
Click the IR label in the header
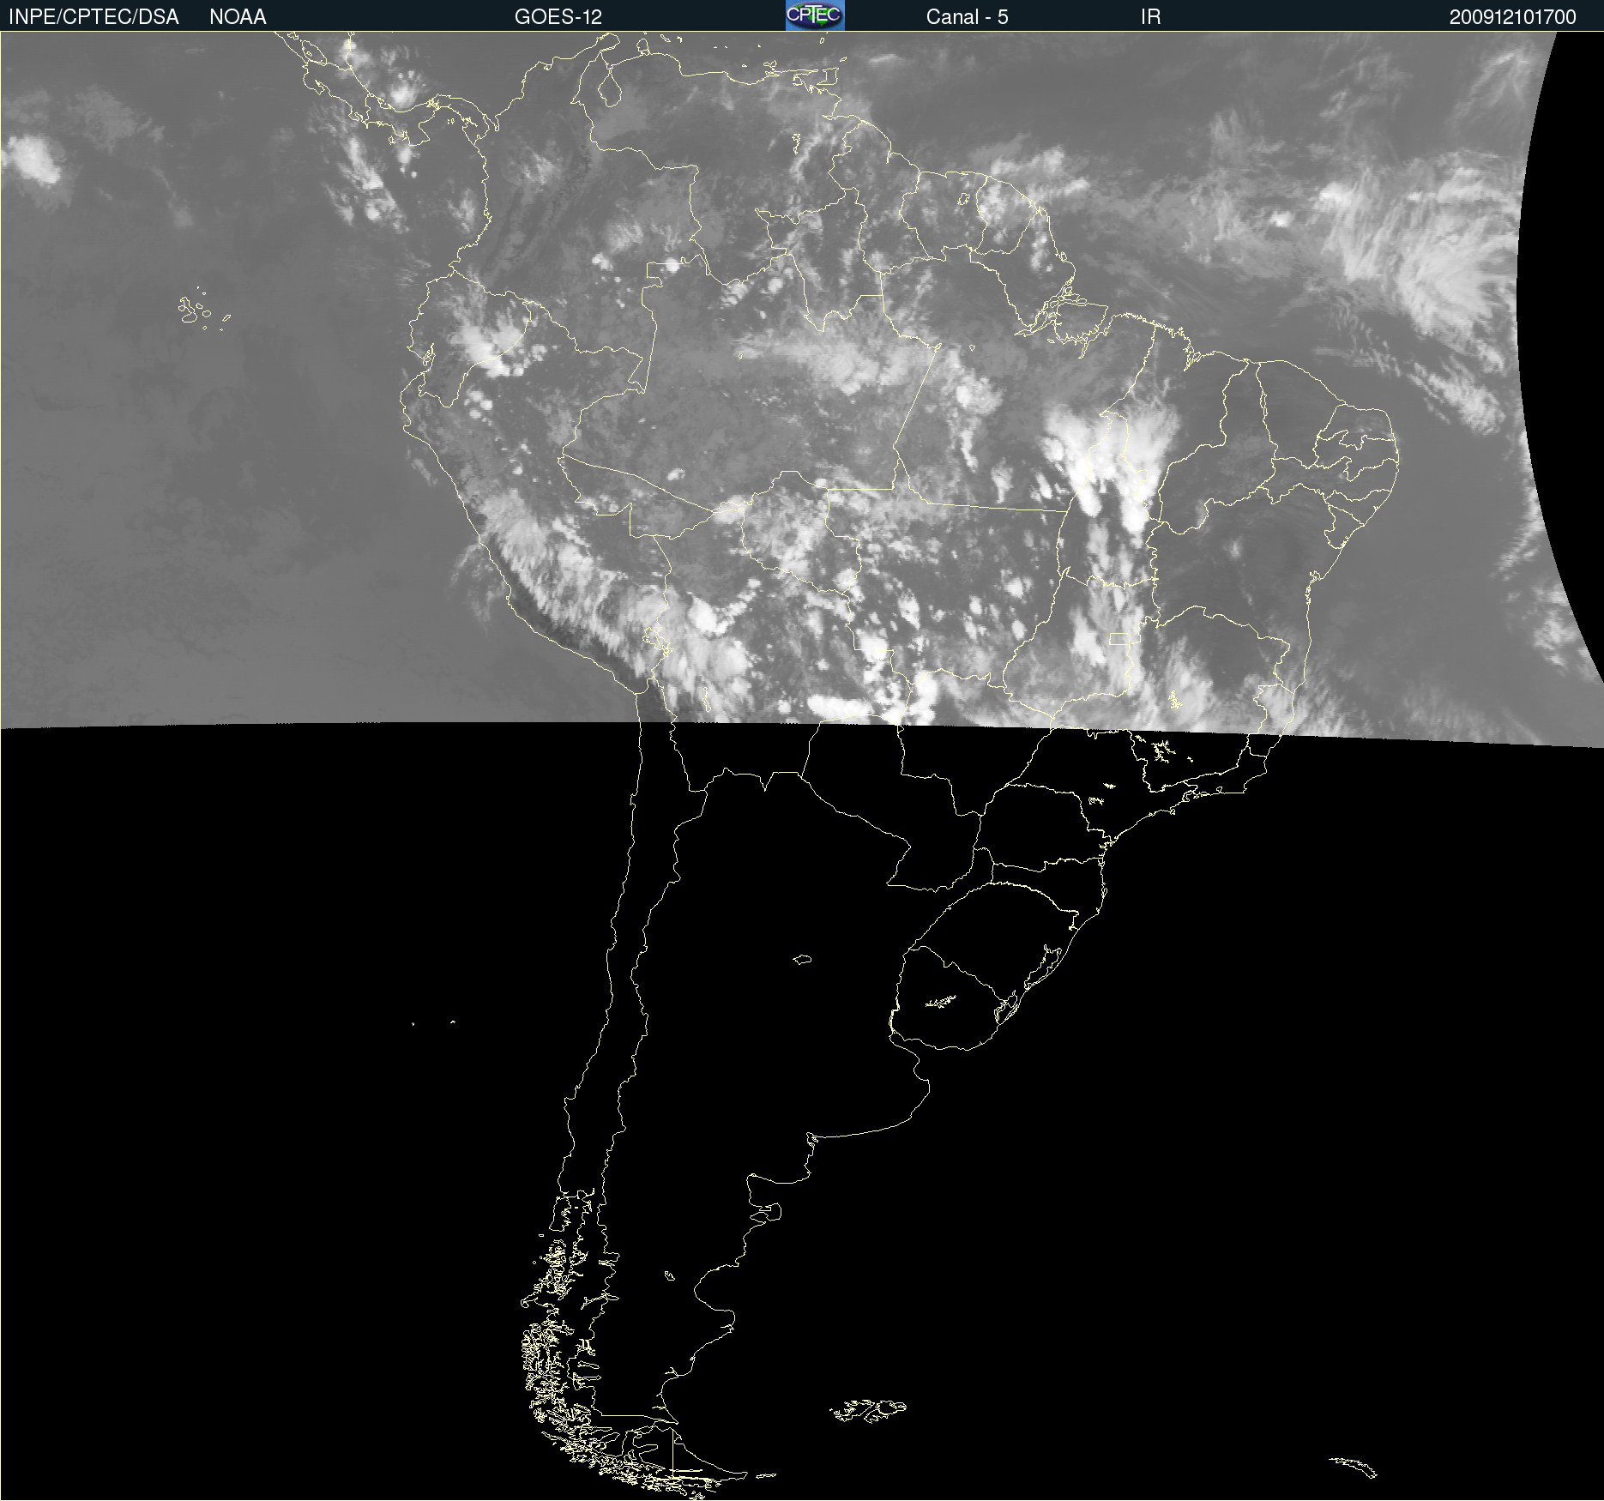click(1150, 17)
